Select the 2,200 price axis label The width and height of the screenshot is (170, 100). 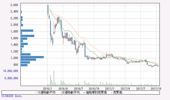point(14,18)
